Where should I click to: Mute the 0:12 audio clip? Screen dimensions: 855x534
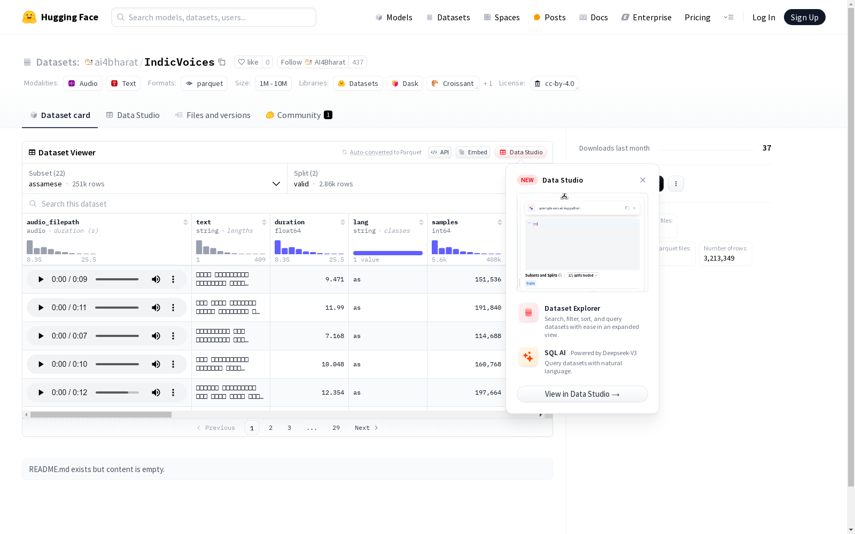click(156, 392)
